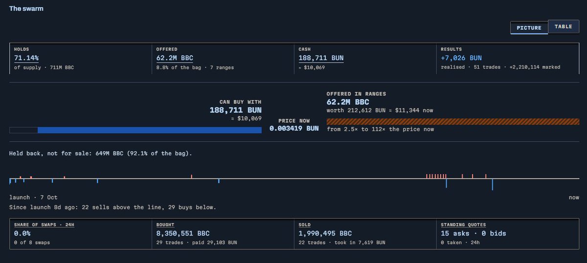Click the 71.14% holds value
This screenshot has height=263, width=587.
[27, 58]
